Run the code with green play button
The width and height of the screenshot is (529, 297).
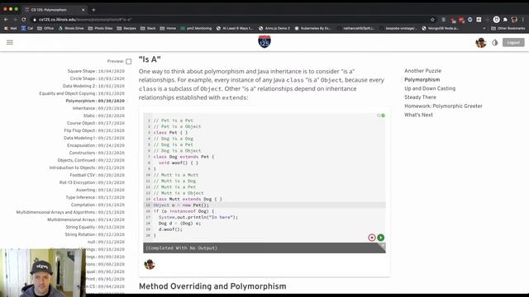[380, 238]
